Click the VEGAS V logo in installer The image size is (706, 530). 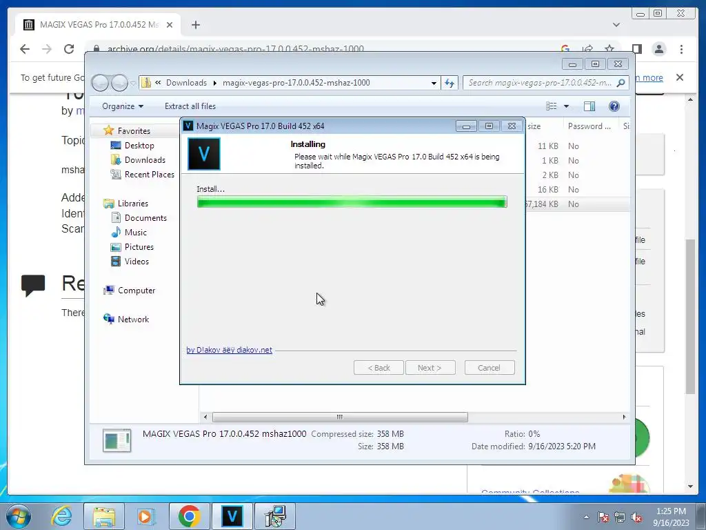click(x=204, y=154)
